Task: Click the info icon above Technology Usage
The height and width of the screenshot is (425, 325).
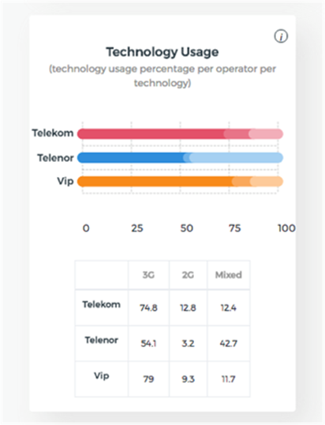Action: pos(281,36)
